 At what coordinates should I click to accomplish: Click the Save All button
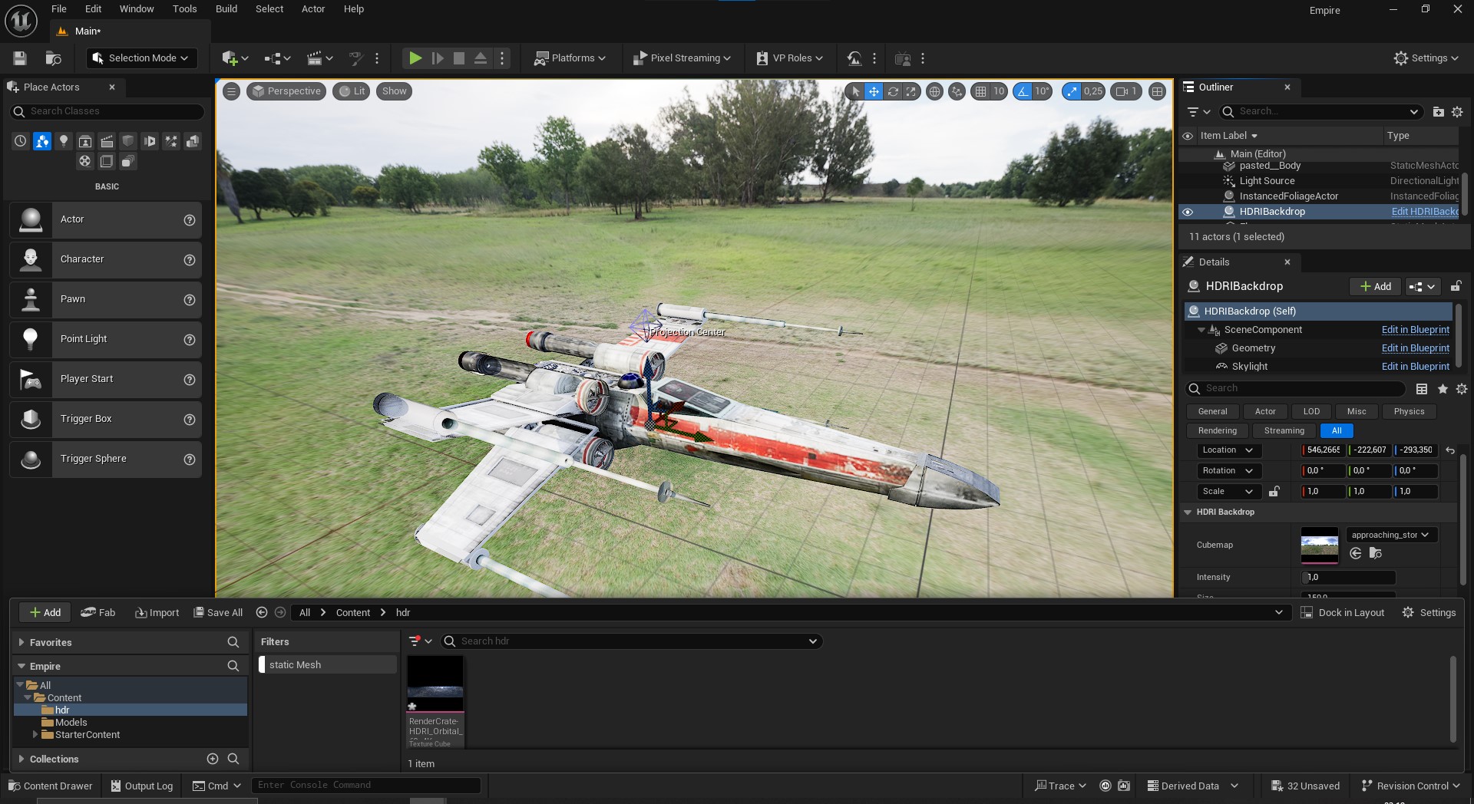[x=217, y=613]
